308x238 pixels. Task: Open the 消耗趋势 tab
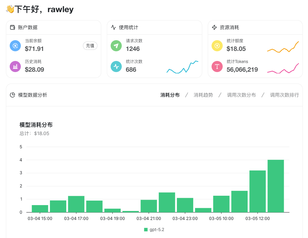pyautogui.click(x=203, y=95)
